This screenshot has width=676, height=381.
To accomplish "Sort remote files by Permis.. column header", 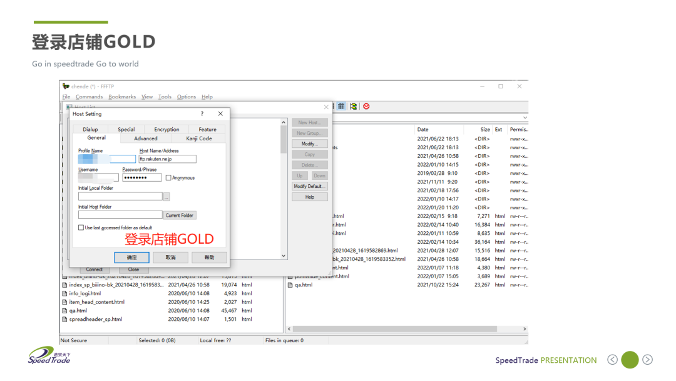I will click(519, 130).
